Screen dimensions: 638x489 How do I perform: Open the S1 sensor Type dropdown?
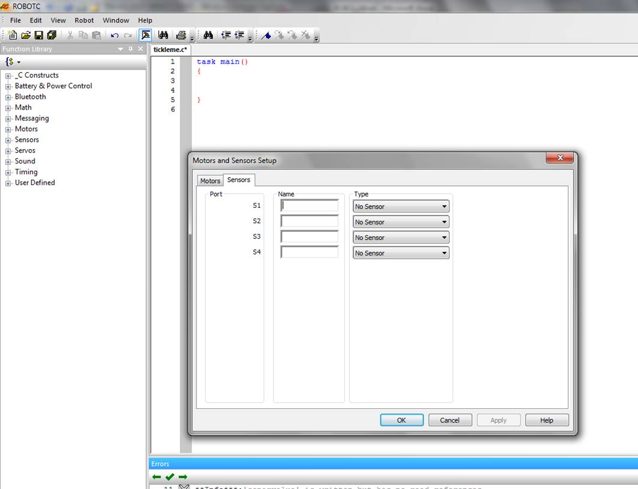pos(401,206)
